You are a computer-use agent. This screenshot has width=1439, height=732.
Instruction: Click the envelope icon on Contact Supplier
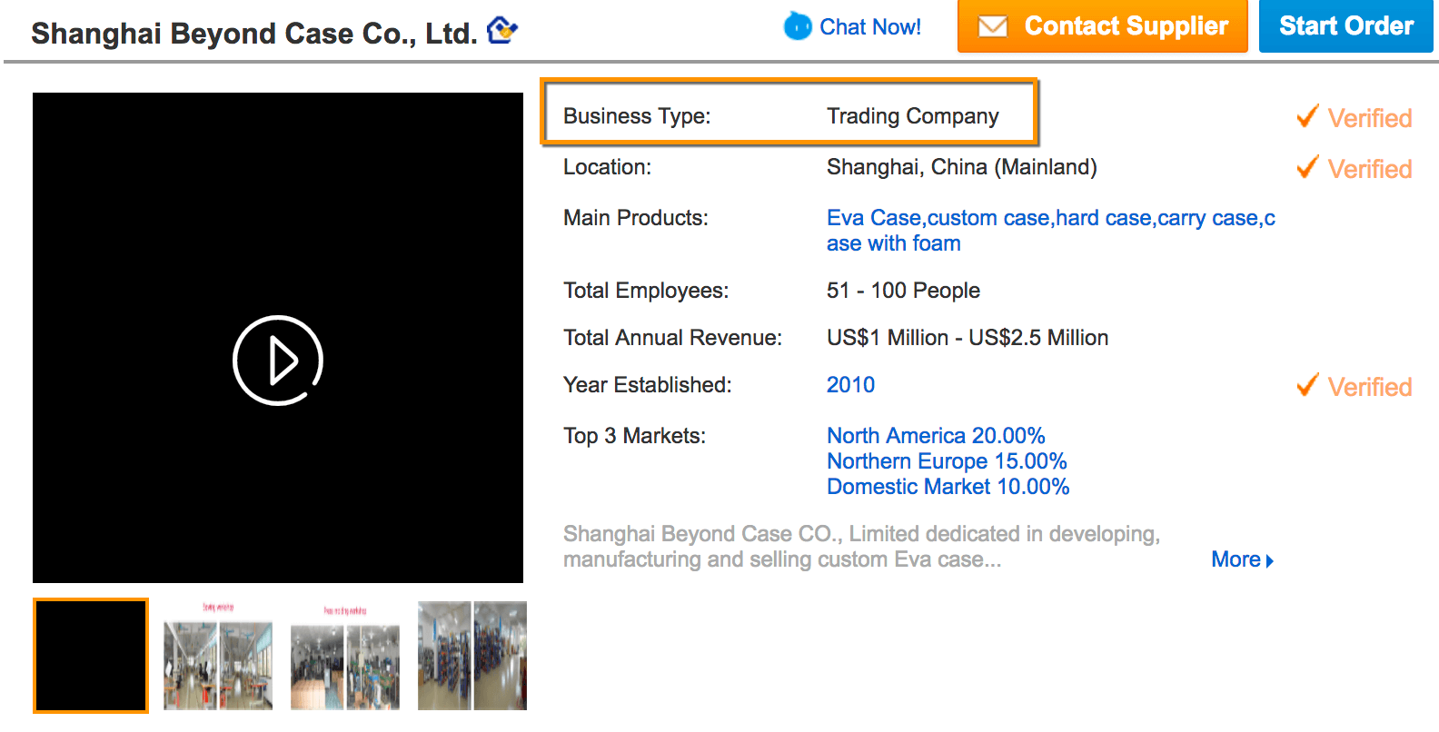point(993,26)
